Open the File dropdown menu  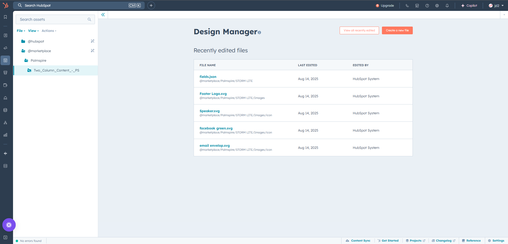pyautogui.click(x=21, y=31)
